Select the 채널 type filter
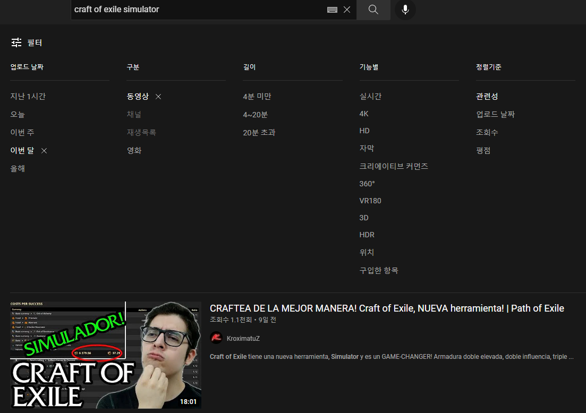The width and height of the screenshot is (586, 413). pos(134,115)
